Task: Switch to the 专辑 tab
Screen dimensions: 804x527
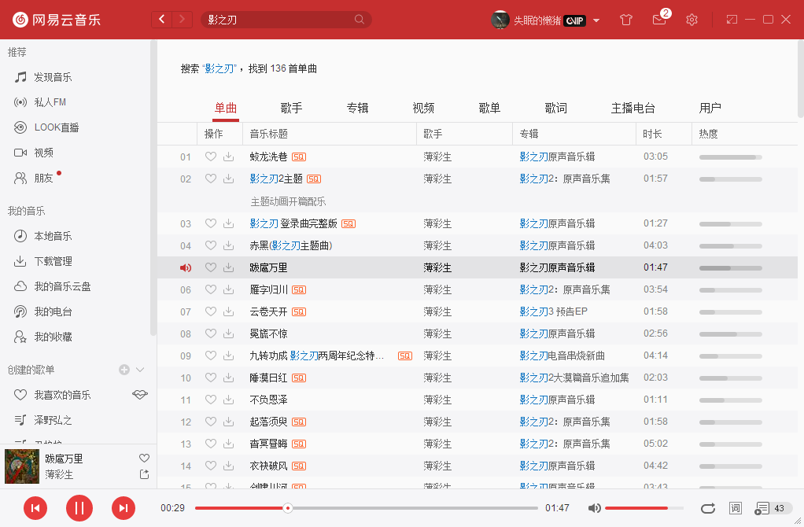Action: (358, 109)
